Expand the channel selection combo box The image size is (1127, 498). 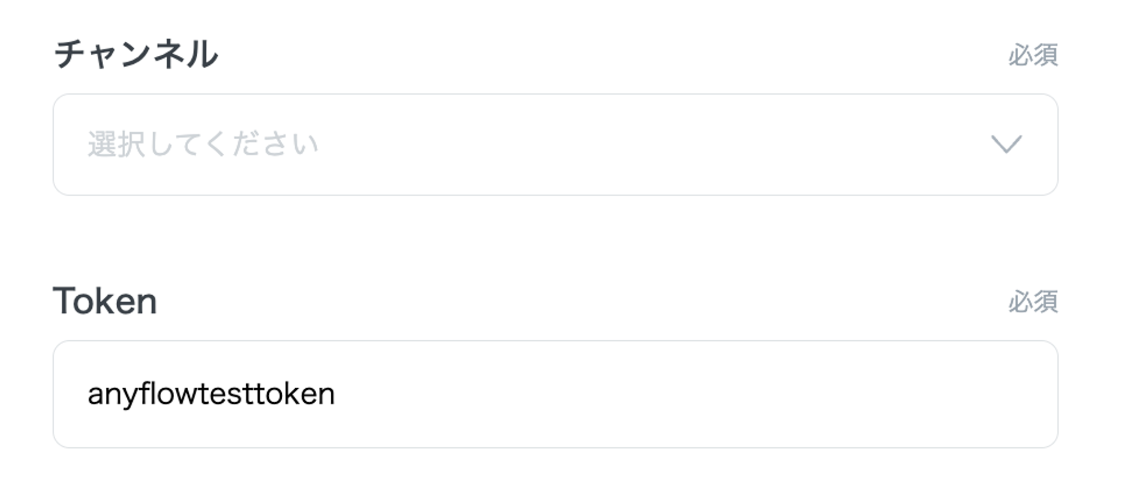tap(555, 145)
